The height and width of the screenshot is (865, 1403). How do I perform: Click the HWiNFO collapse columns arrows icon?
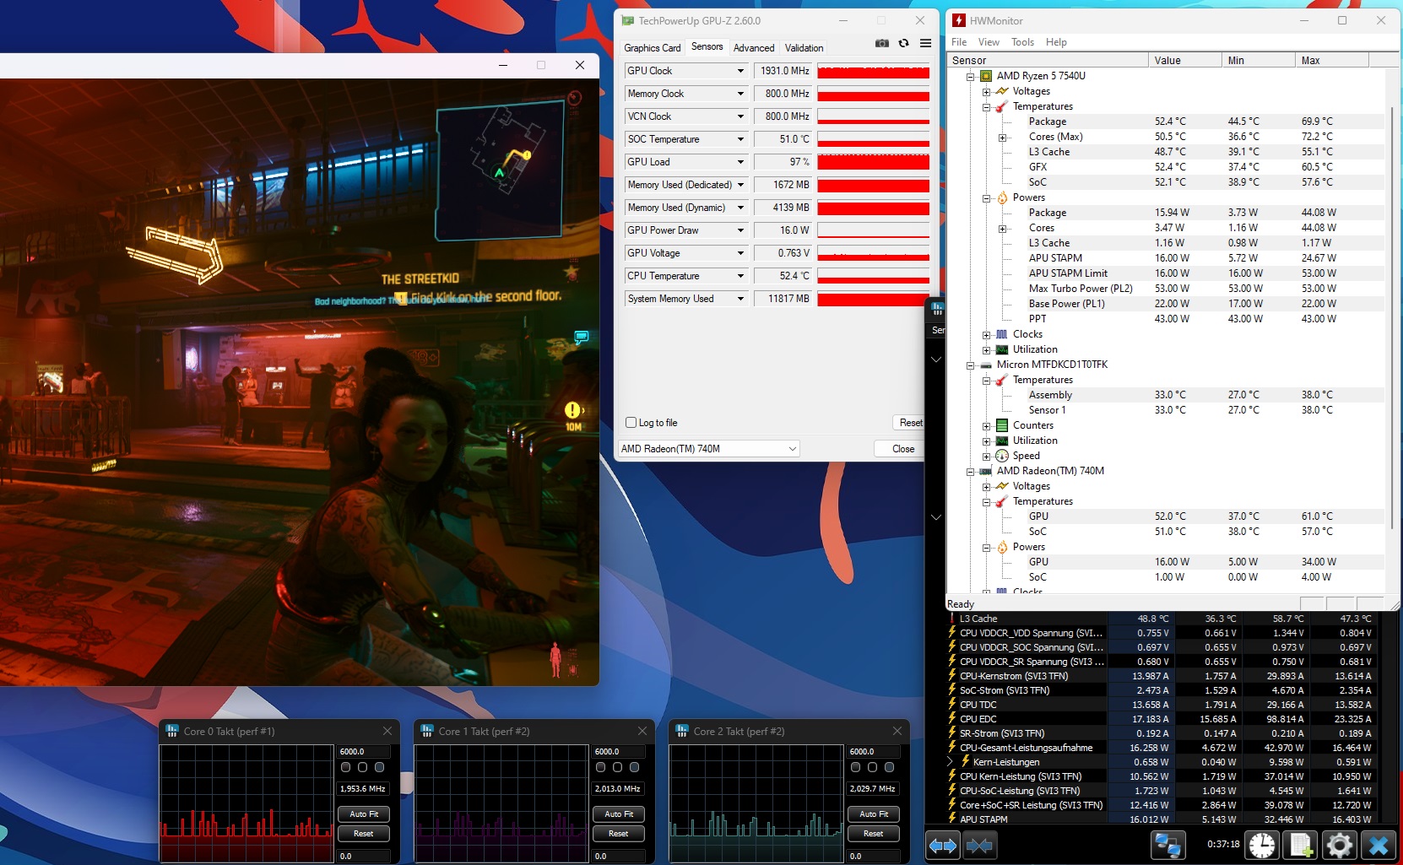[979, 846]
